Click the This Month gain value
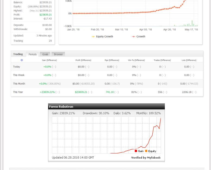 pyautogui.click(x=43, y=84)
